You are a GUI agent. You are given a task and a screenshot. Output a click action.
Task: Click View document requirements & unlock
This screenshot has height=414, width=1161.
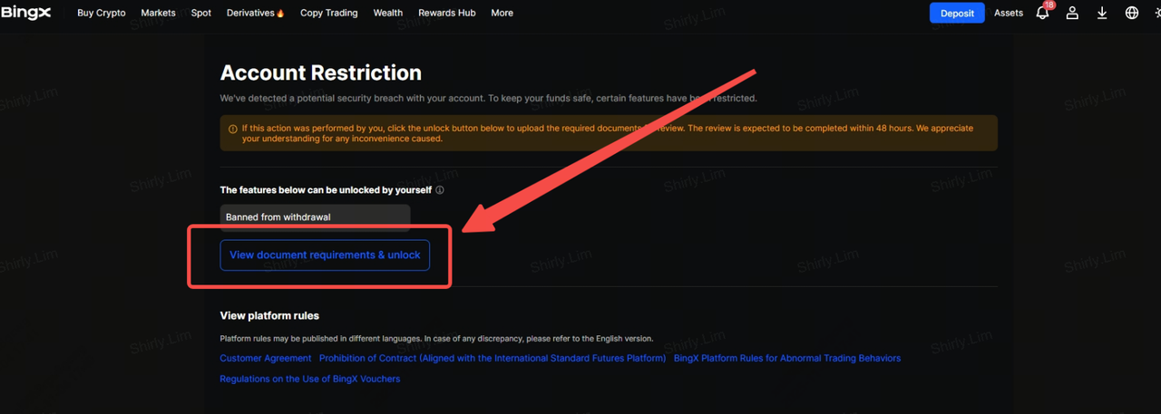pos(325,255)
